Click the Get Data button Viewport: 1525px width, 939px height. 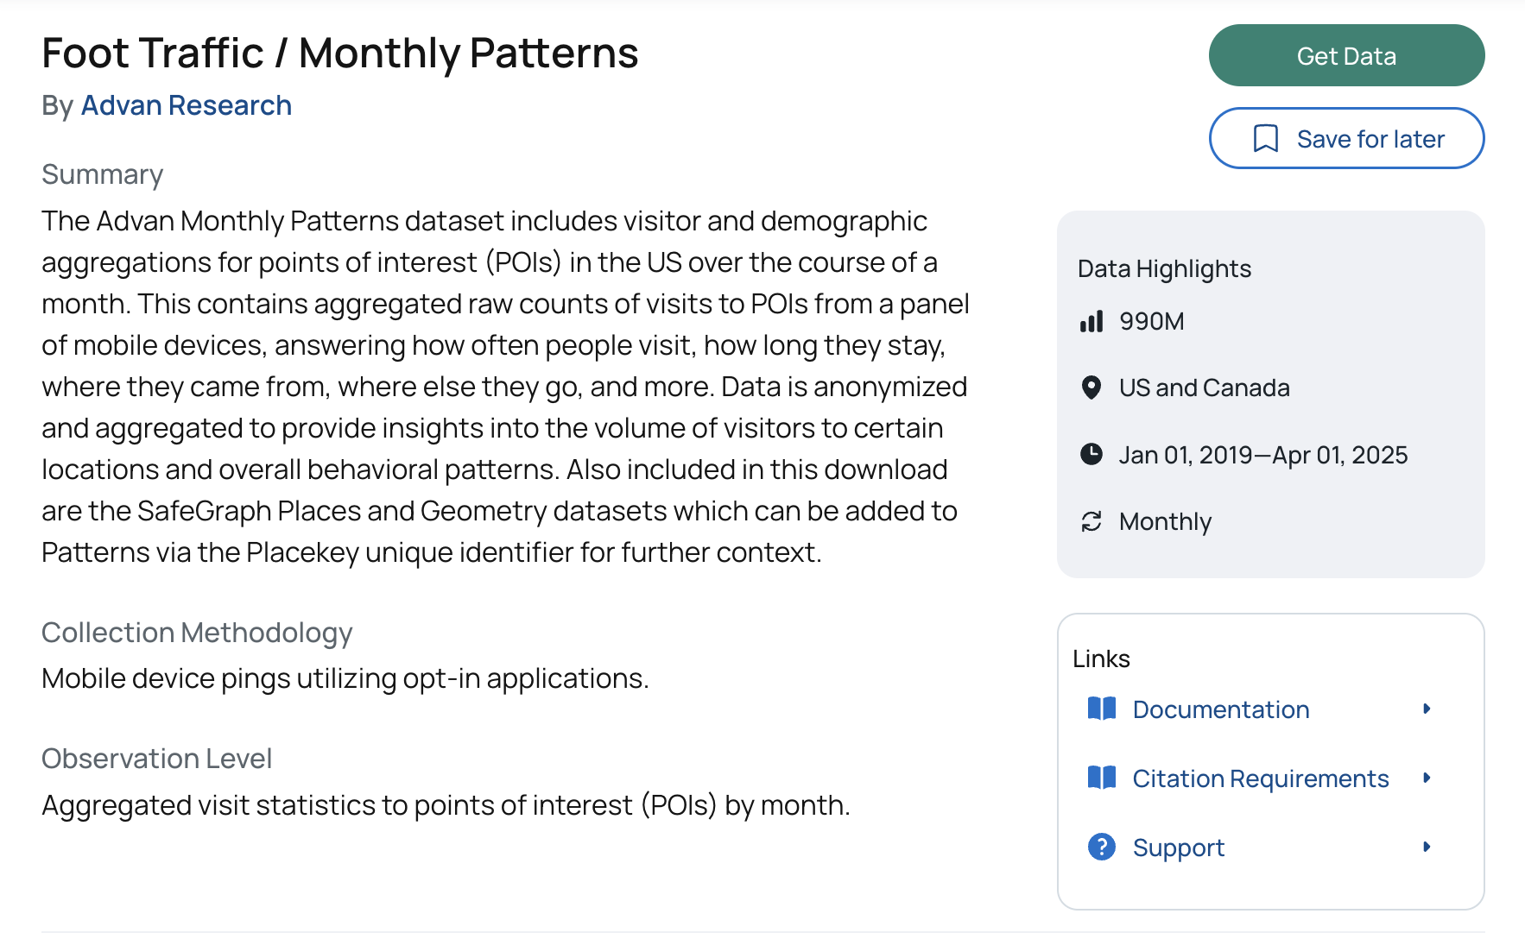coord(1346,55)
